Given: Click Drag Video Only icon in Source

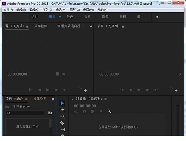Looking at the screenshot, I should 57,74.
